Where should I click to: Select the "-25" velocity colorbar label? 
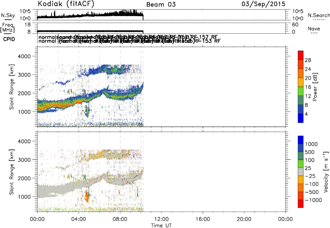coord(310,176)
